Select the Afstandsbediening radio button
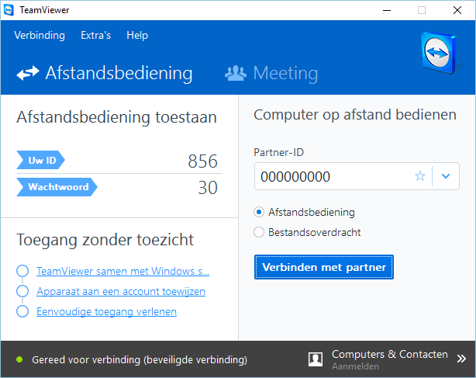This screenshot has height=378, width=476. (260, 211)
